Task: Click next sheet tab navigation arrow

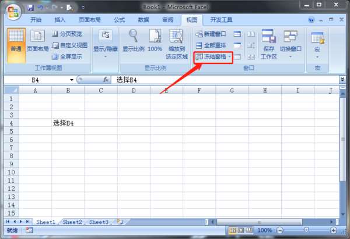Action: tap(21, 222)
